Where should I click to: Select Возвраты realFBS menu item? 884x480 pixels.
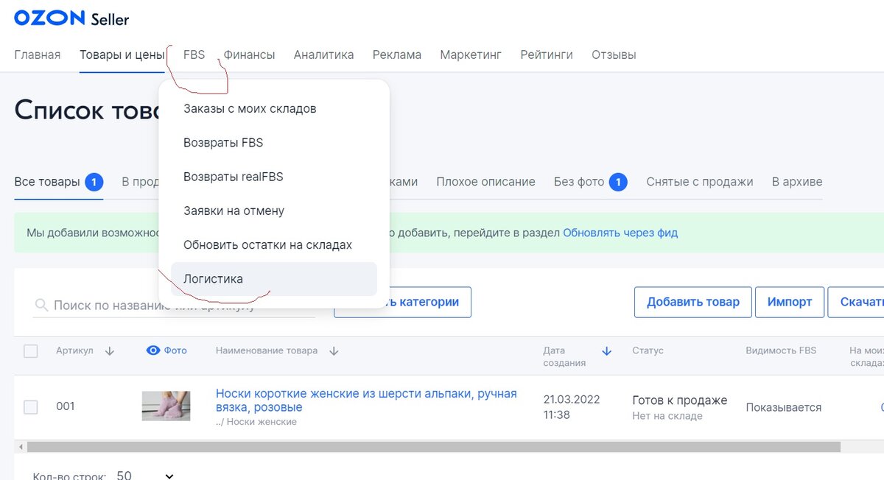[x=274, y=177]
